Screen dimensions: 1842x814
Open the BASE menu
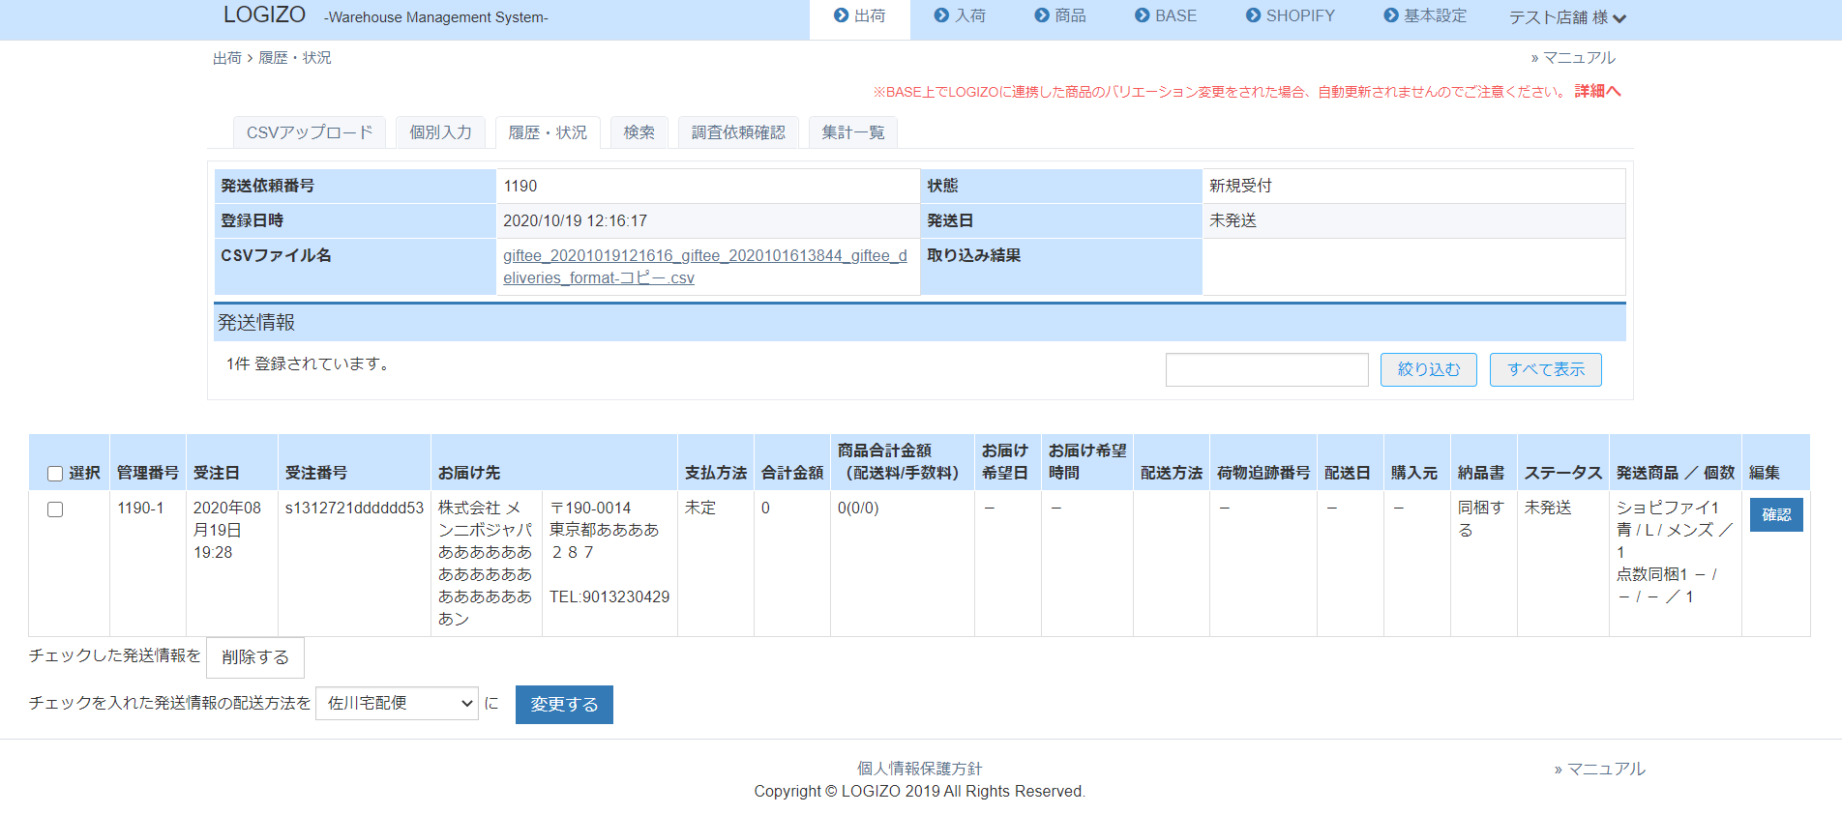click(x=1166, y=15)
